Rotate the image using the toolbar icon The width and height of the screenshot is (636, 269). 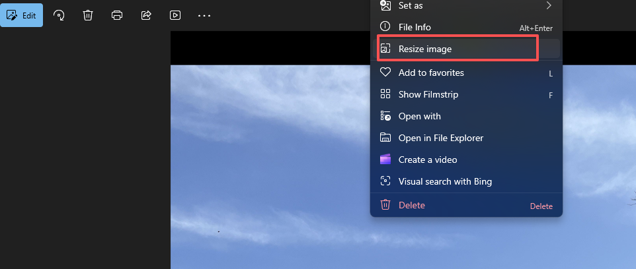point(59,15)
